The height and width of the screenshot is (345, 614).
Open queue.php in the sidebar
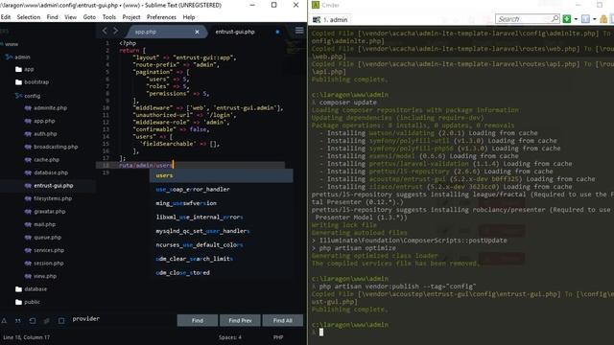[43, 237]
